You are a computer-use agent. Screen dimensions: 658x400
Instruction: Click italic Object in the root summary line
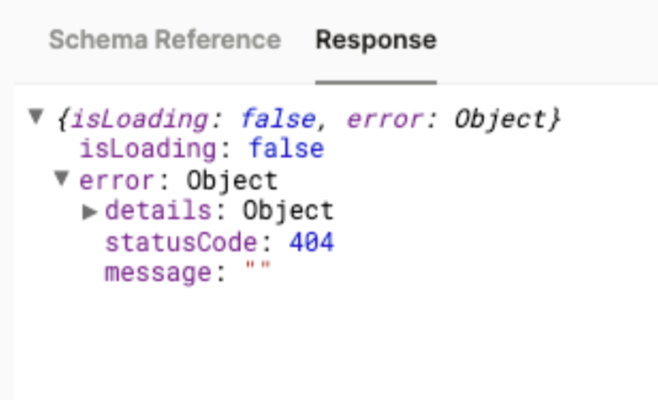(499, 117)
